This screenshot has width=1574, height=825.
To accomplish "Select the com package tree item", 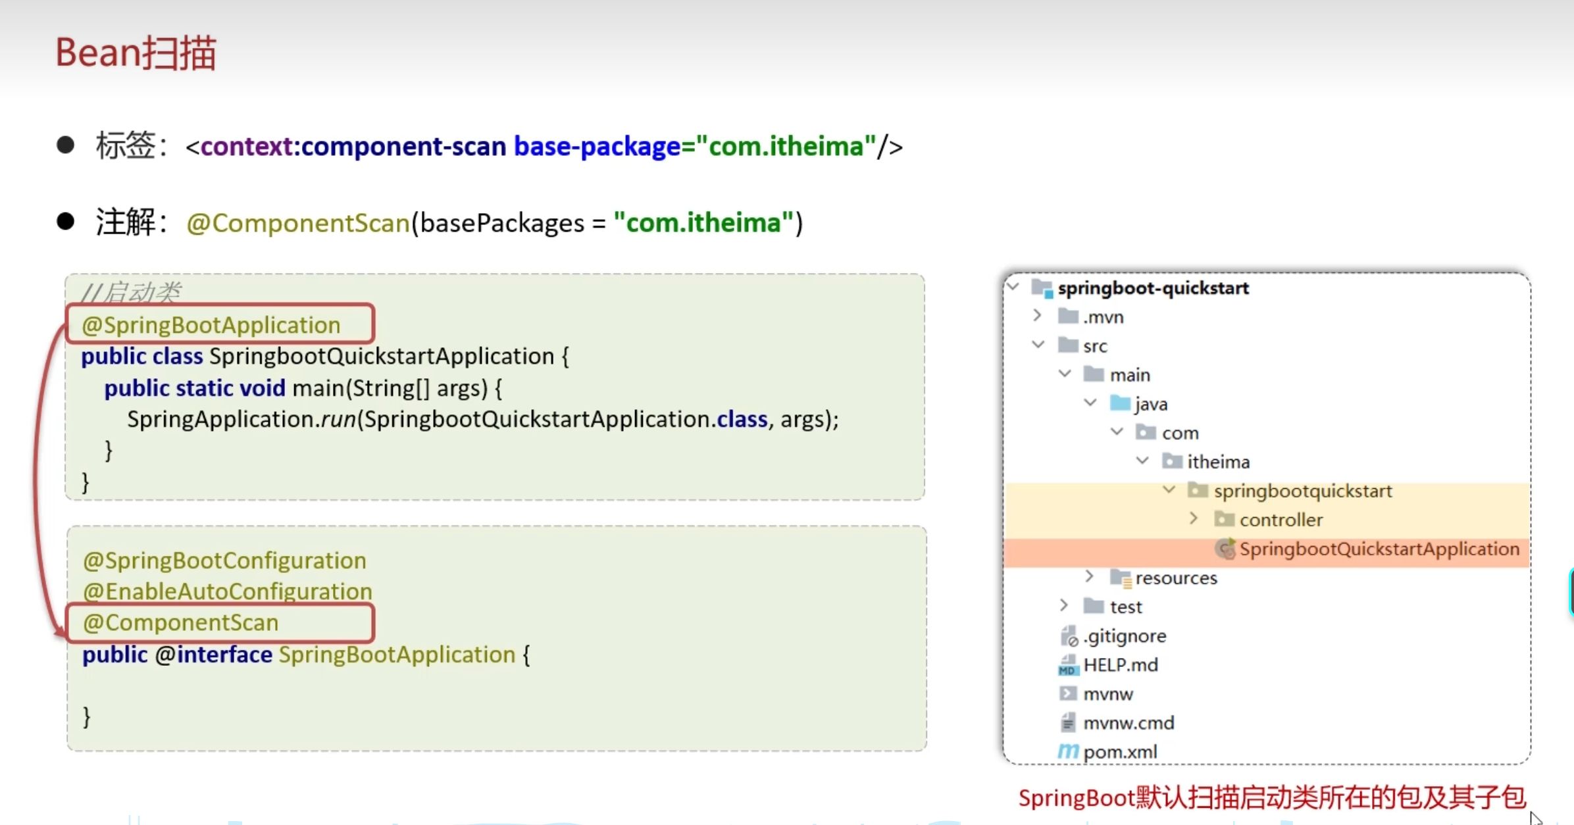I will (x=1180, y=433).
